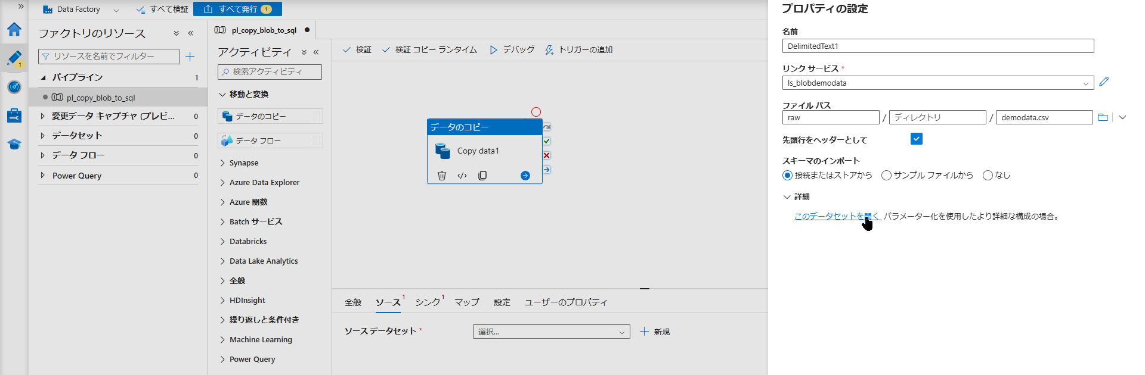Image resolution: width=1145 pixels, height=375 pixels.
Task: Switch to the シンク tab
Action: coord(428,302)
